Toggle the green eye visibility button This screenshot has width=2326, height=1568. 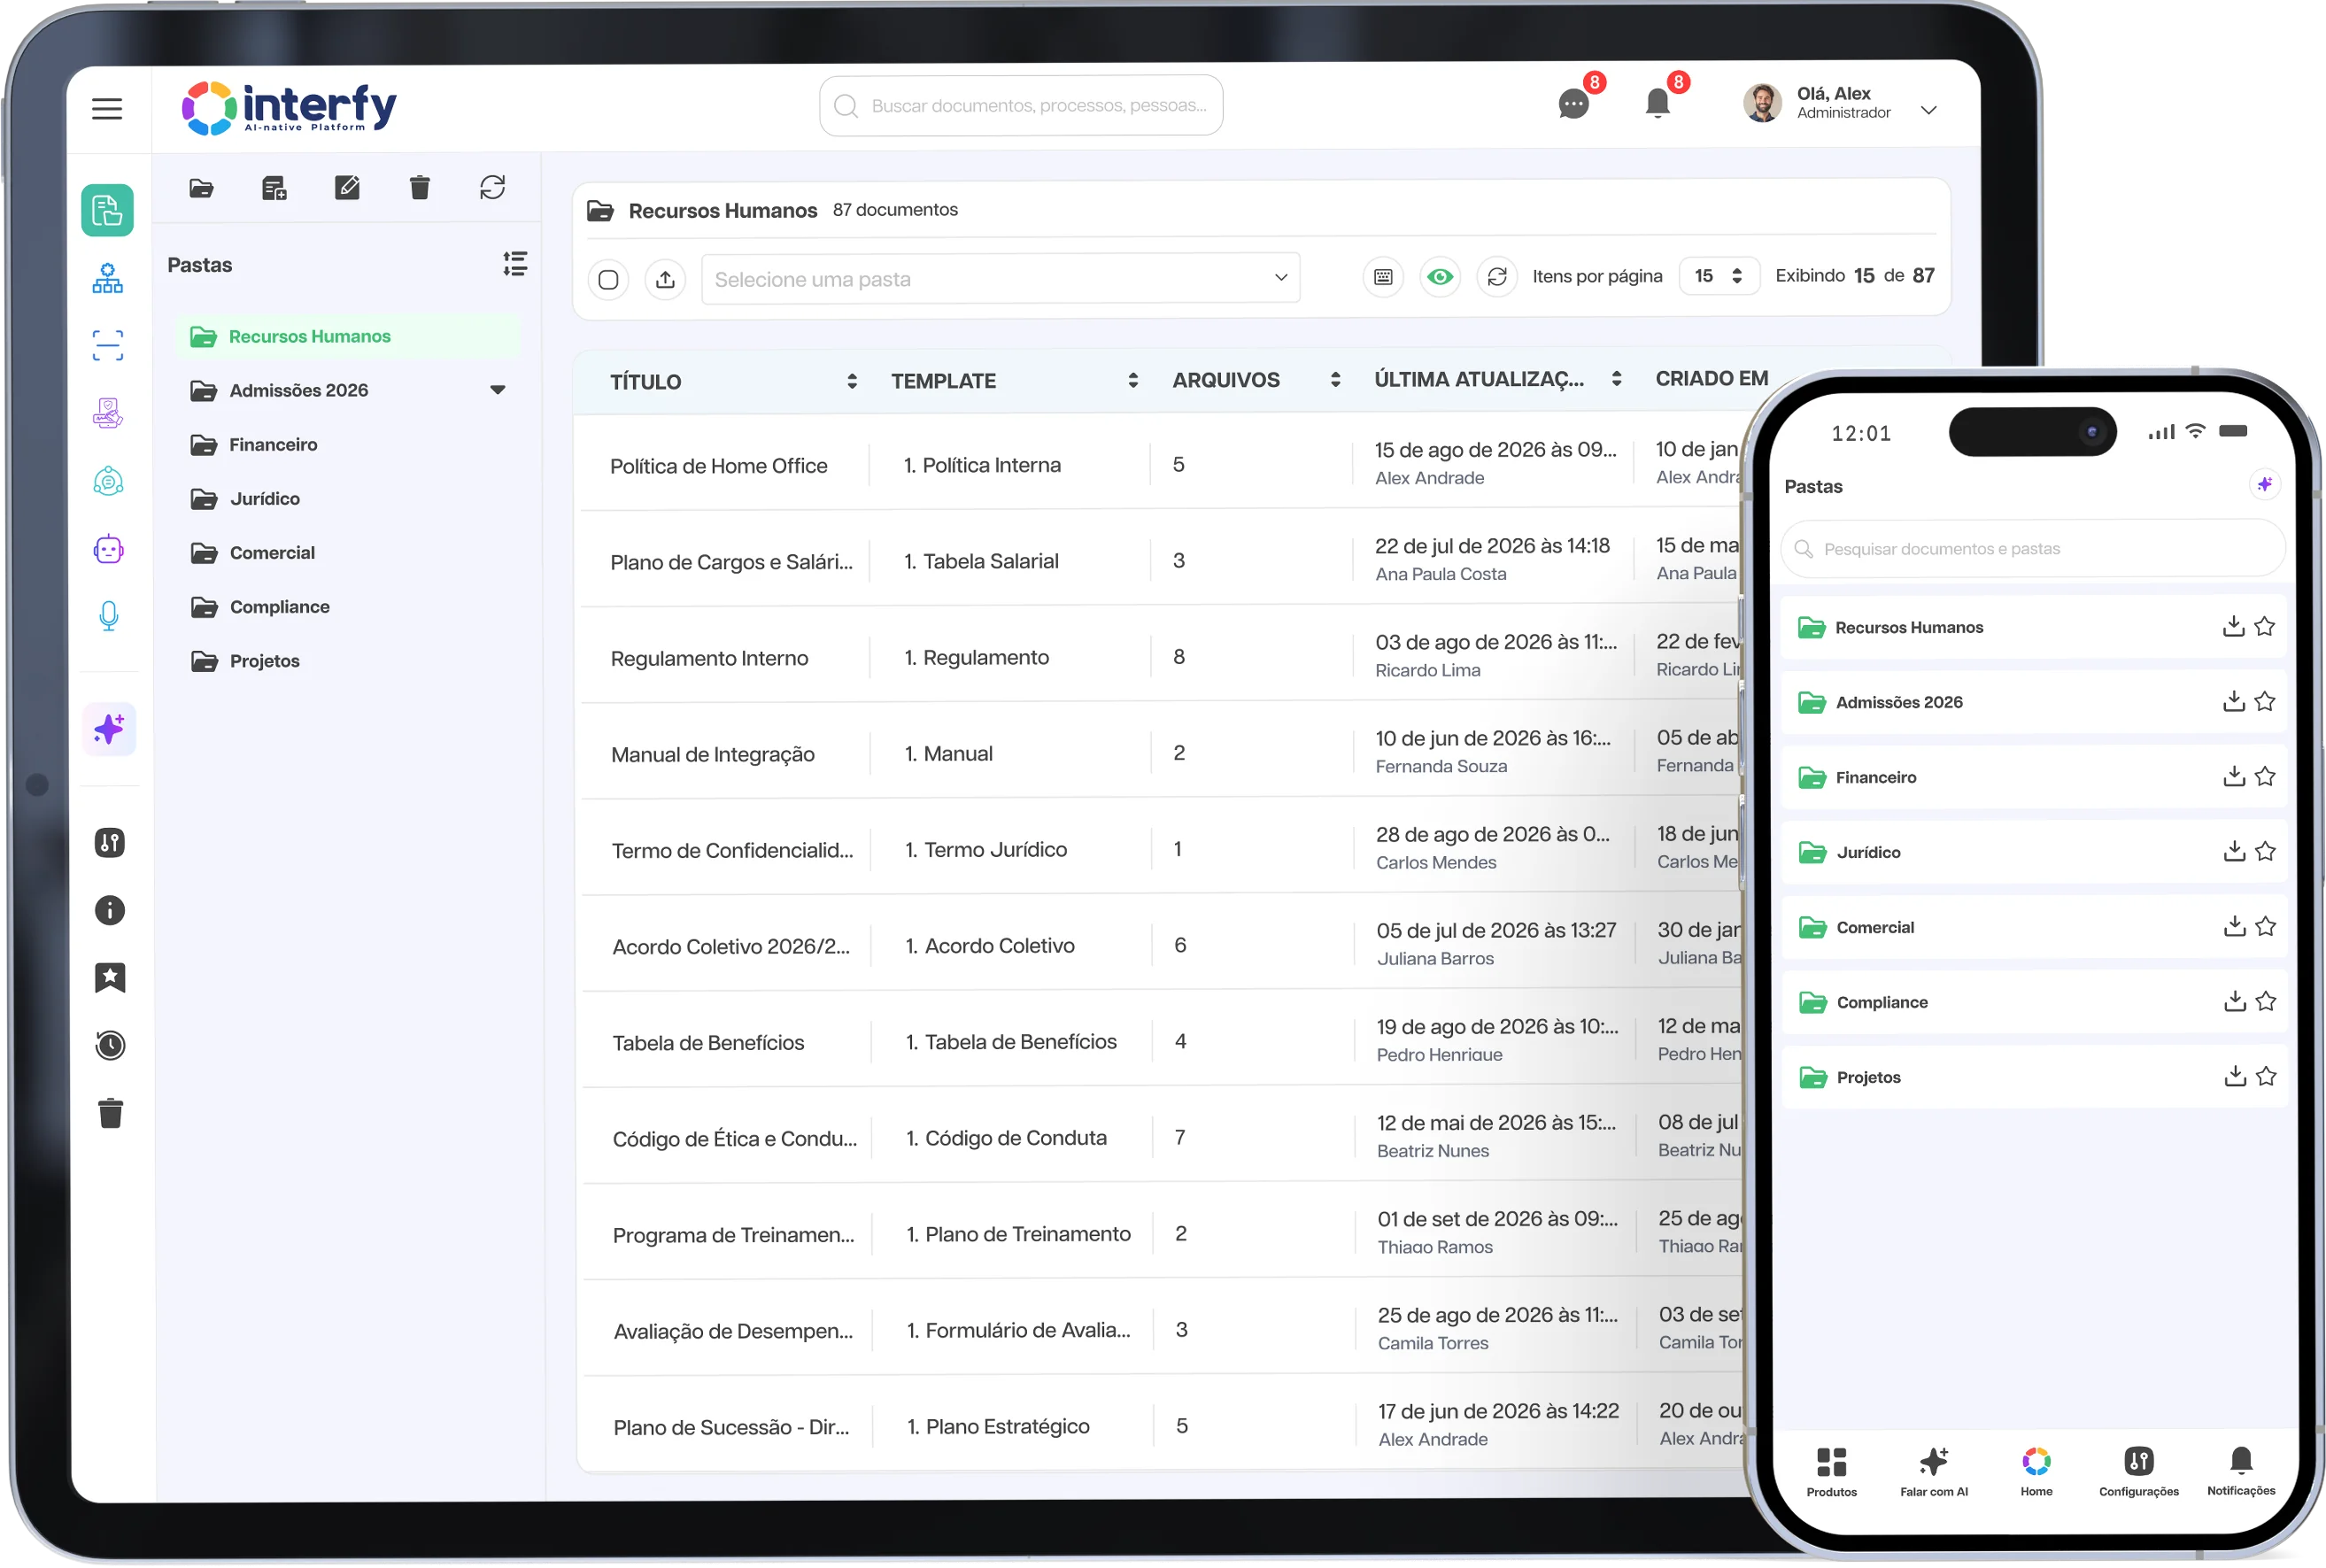click(x=1440, y=276)
